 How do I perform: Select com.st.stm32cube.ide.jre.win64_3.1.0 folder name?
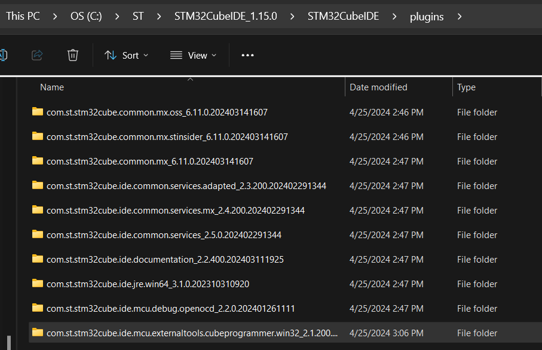point(148,284)
